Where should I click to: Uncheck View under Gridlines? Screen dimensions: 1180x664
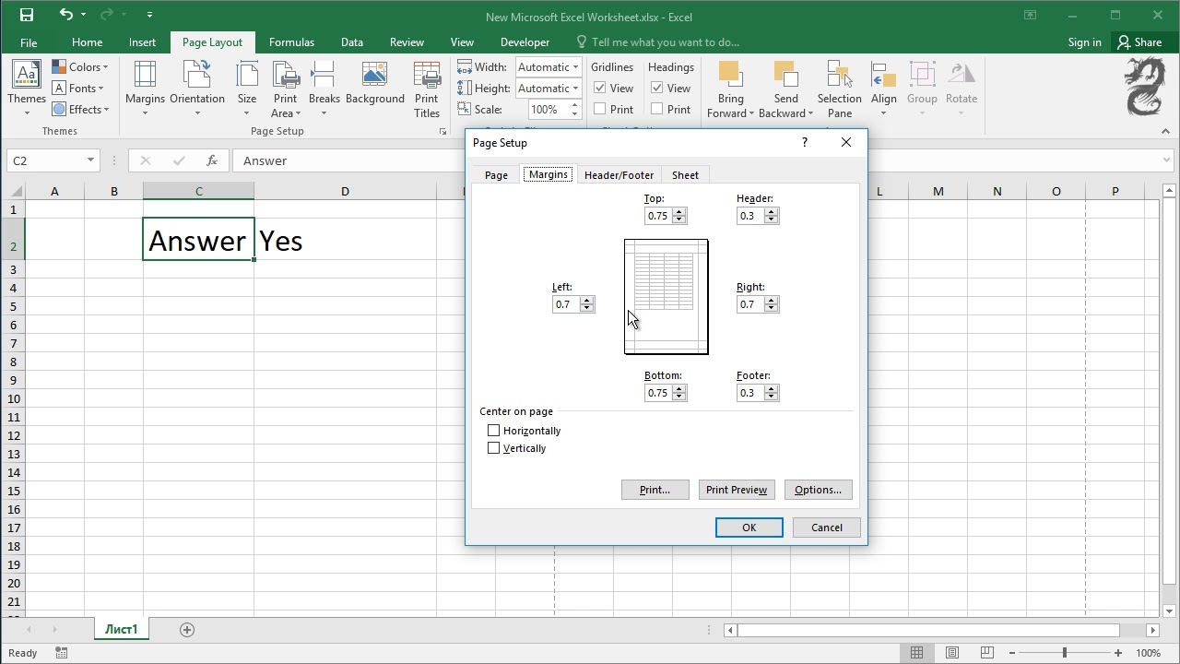pos(599,88)
